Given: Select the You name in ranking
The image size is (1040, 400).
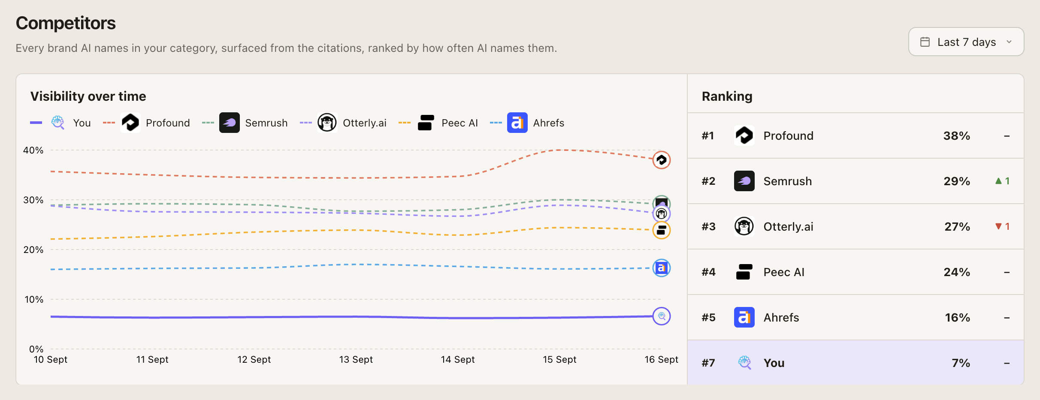Looking at the screenshot, I should pos(774,363).
